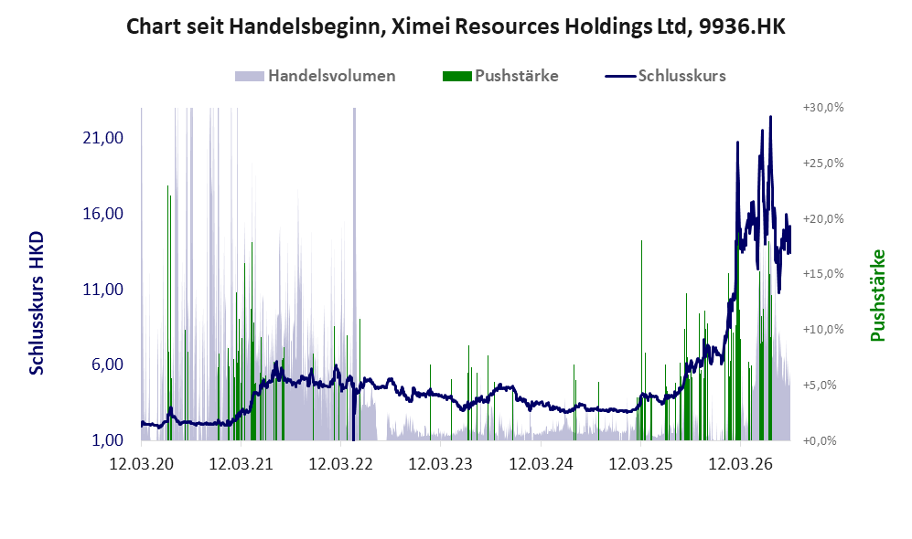Click the +5,0% axis label
912x539 pixels.
820,386
